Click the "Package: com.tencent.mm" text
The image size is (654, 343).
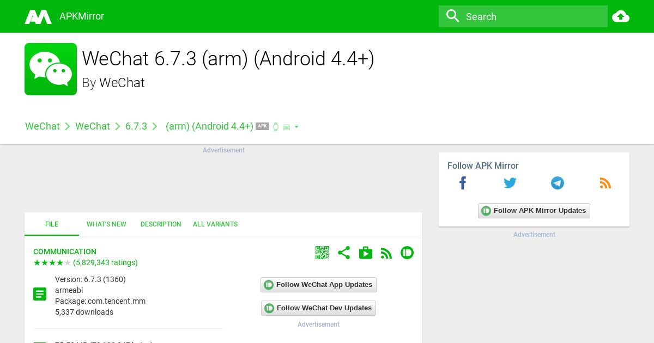(x=100, y=301)
